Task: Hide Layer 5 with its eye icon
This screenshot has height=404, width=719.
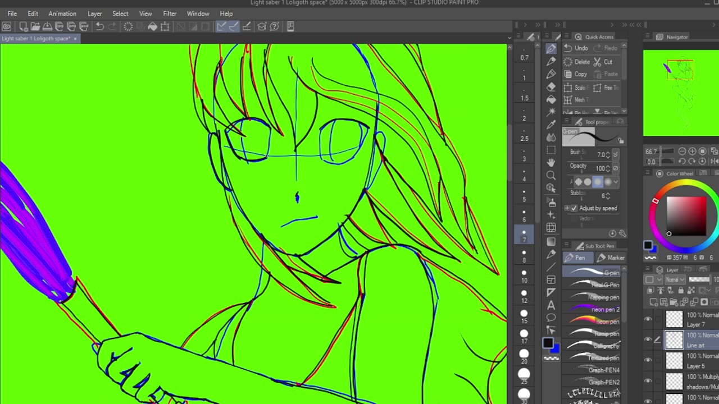Action: pyautogui.click(x=648, y=360)
